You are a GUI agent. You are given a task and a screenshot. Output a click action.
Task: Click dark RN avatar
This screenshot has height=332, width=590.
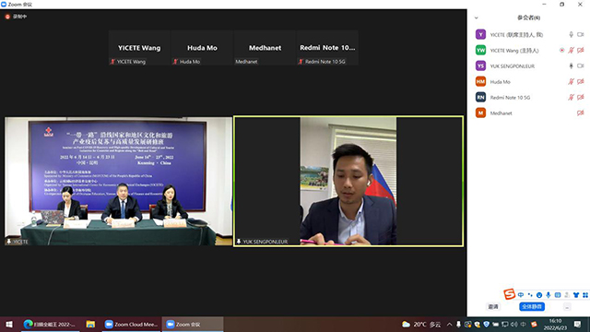click(x=480, y=98)
